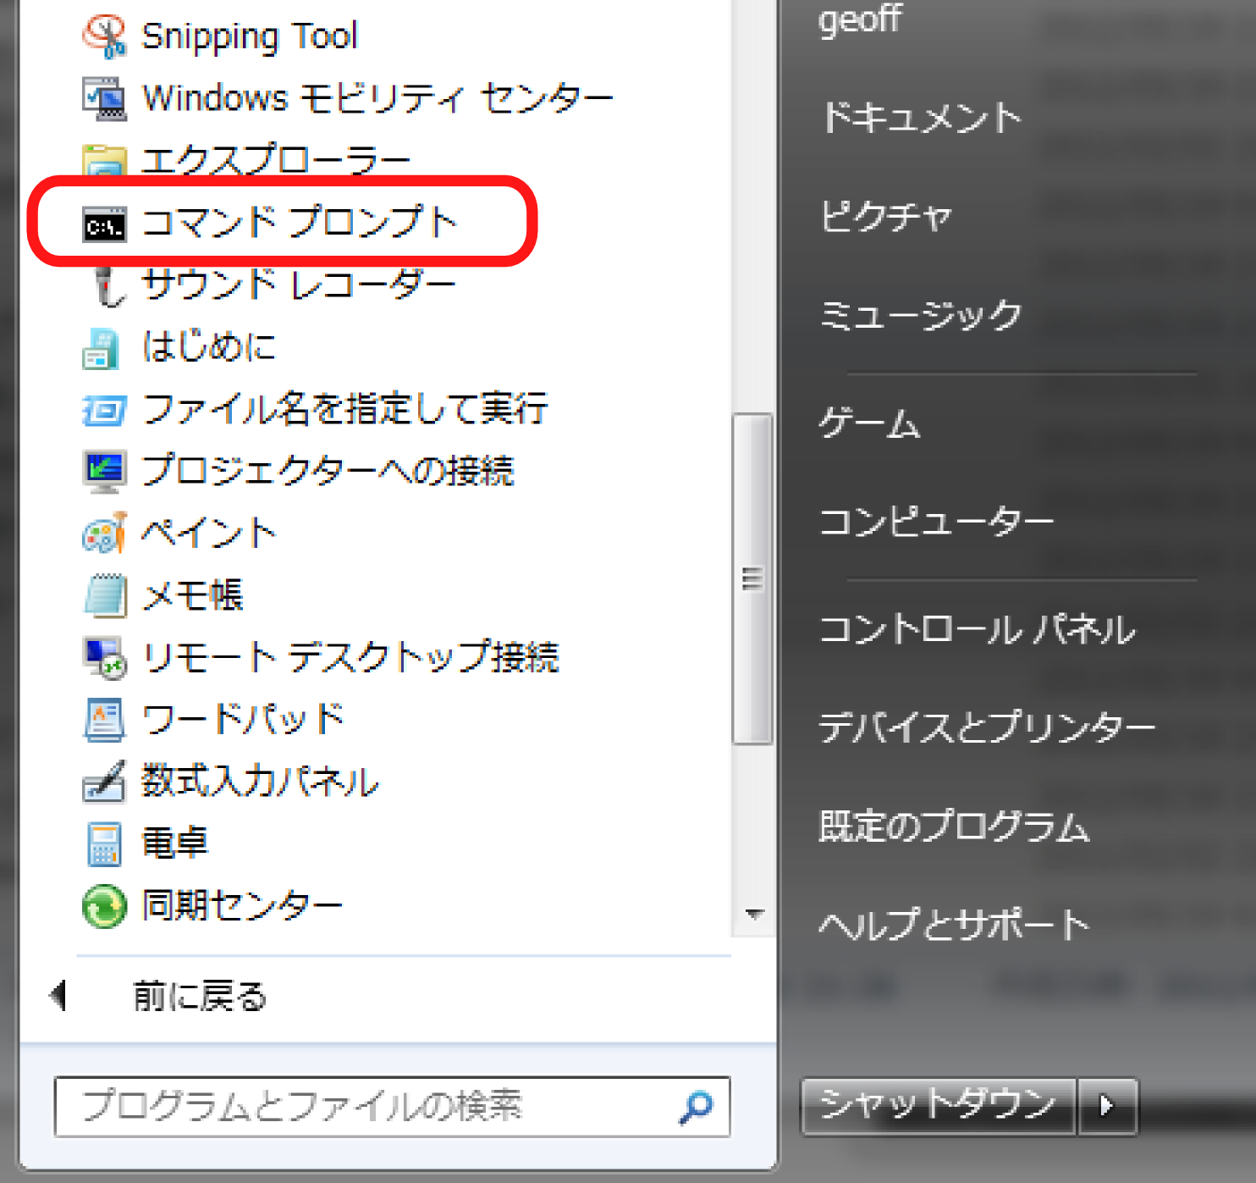This screenshot has height=1183, width=1256.
Task: Click the リモート デスクトップ接続 icon
Action: pos(104,658)
